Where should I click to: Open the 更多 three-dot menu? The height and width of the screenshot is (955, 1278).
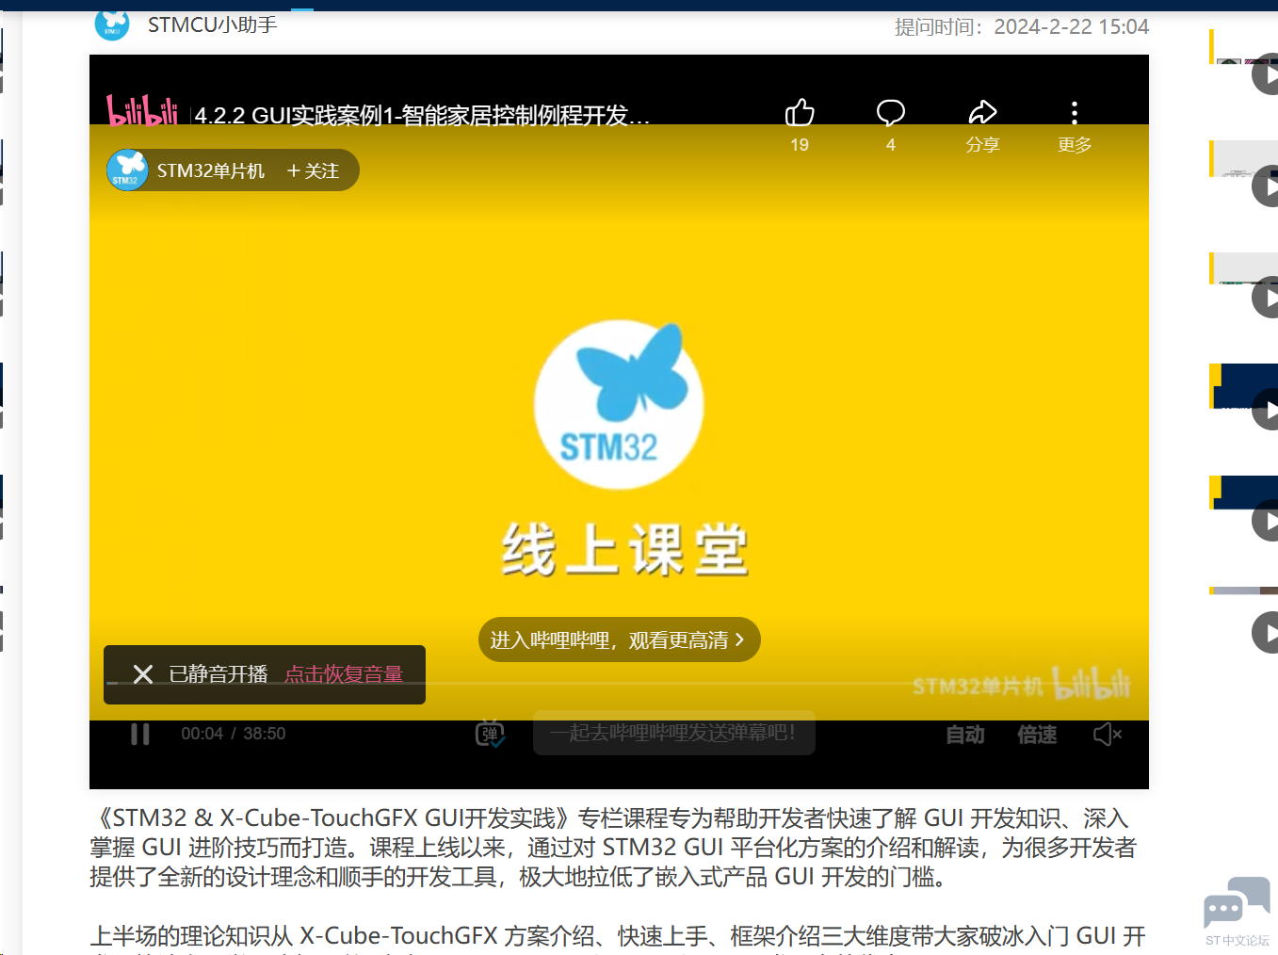[1075, 114]
